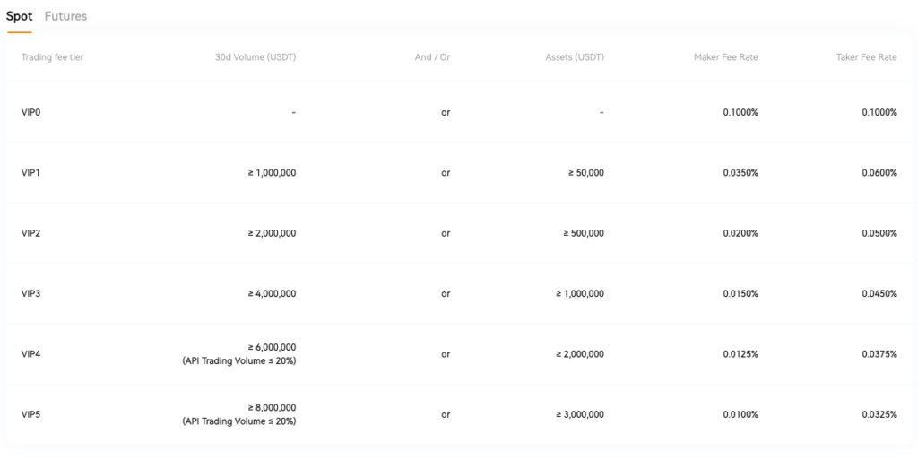Image resolution: width=918 pixels, height=460 pixels.
Task: Click the VIP4 API Trading Volume note
Action: click(238, 360)
